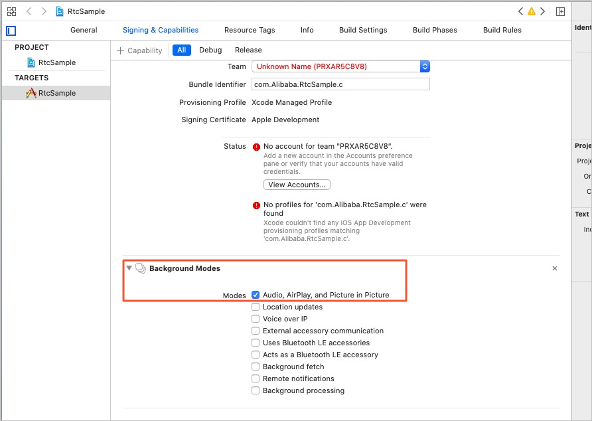Select the Release configuration filter
Viewport: 592px width, 421px height.
(248, 50)
